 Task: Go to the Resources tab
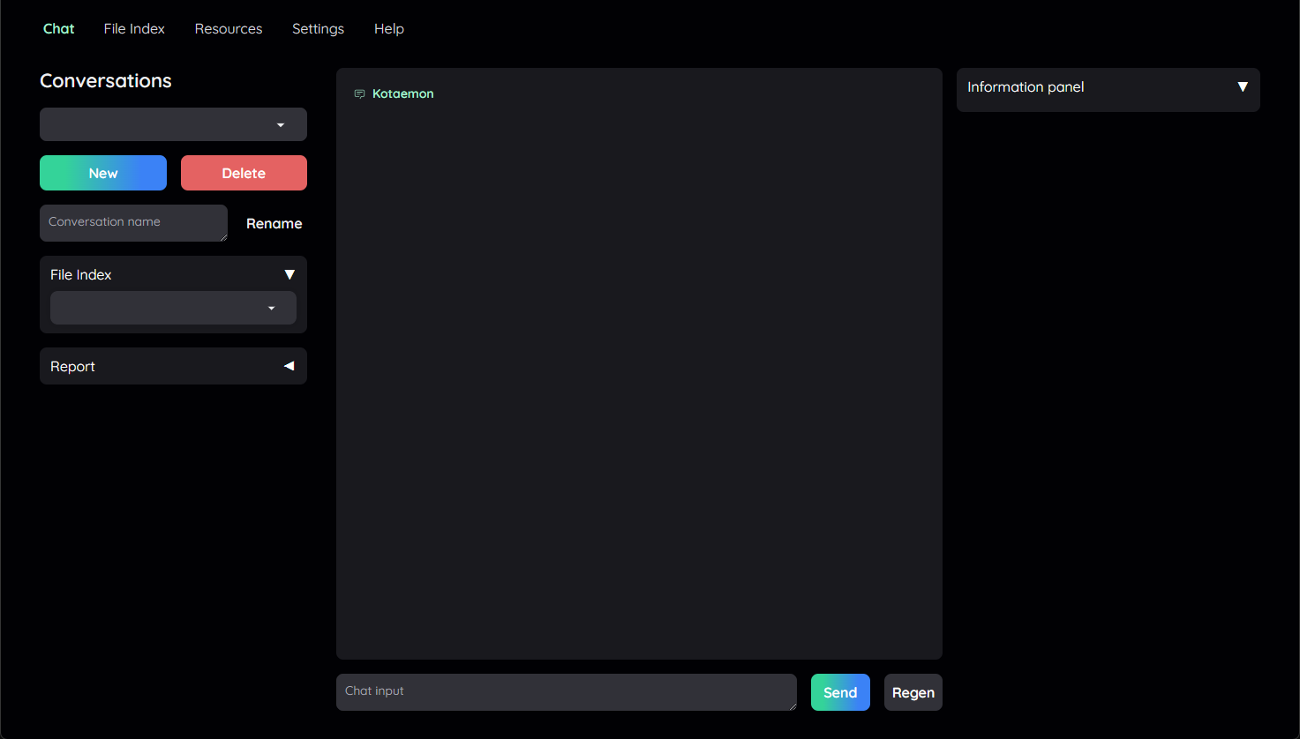(x=229, y=29)
